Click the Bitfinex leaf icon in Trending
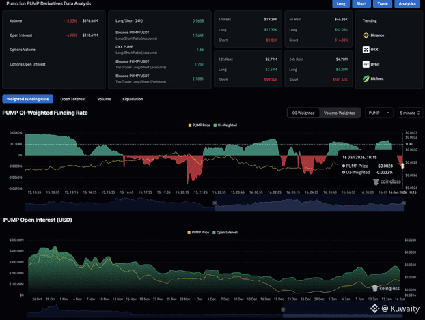 [366, 78]
